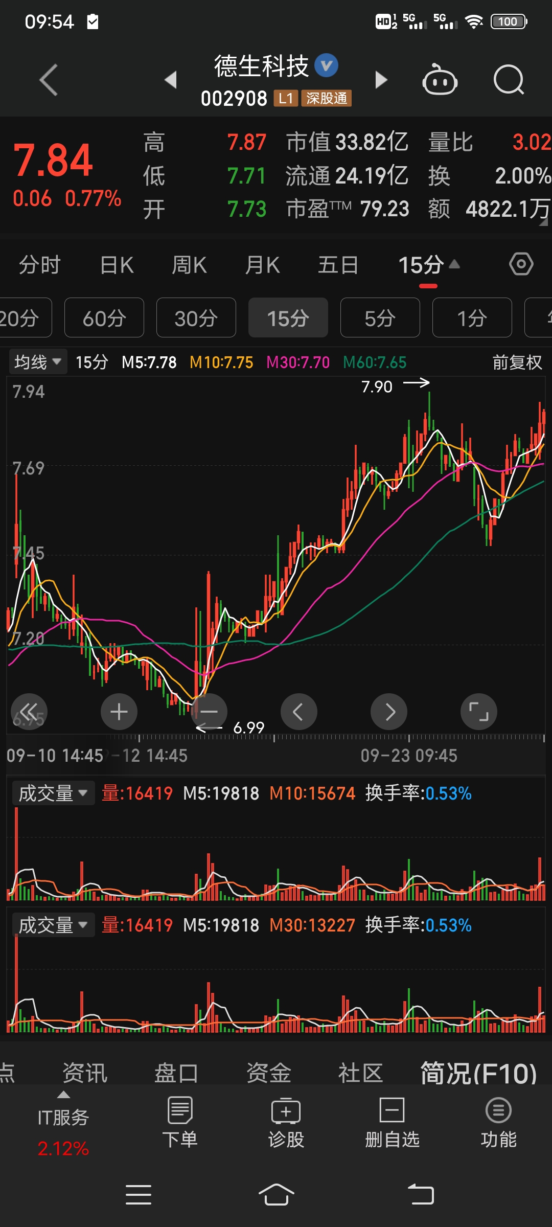This screenshot has height=1227, width=552.
Task: Switch to 周K chart tab
Action: click(189, 265)
